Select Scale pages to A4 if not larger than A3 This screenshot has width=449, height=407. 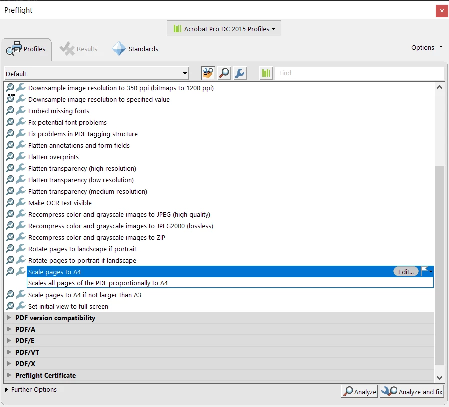click(85, 295)
